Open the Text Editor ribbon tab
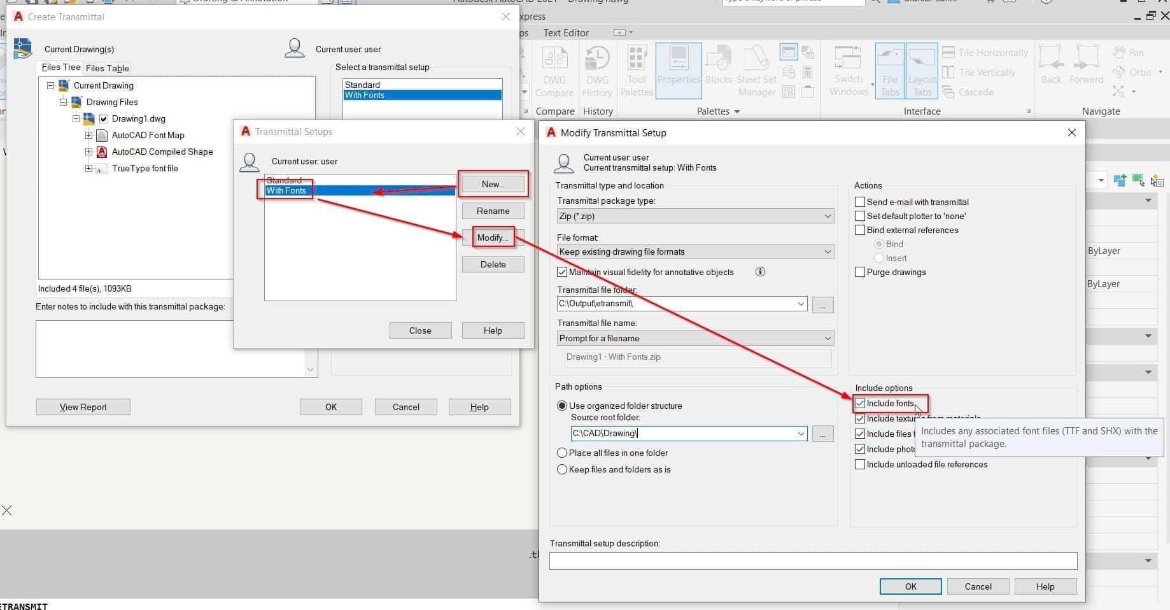The image size is (1170, 610). (x=566, y=33)
